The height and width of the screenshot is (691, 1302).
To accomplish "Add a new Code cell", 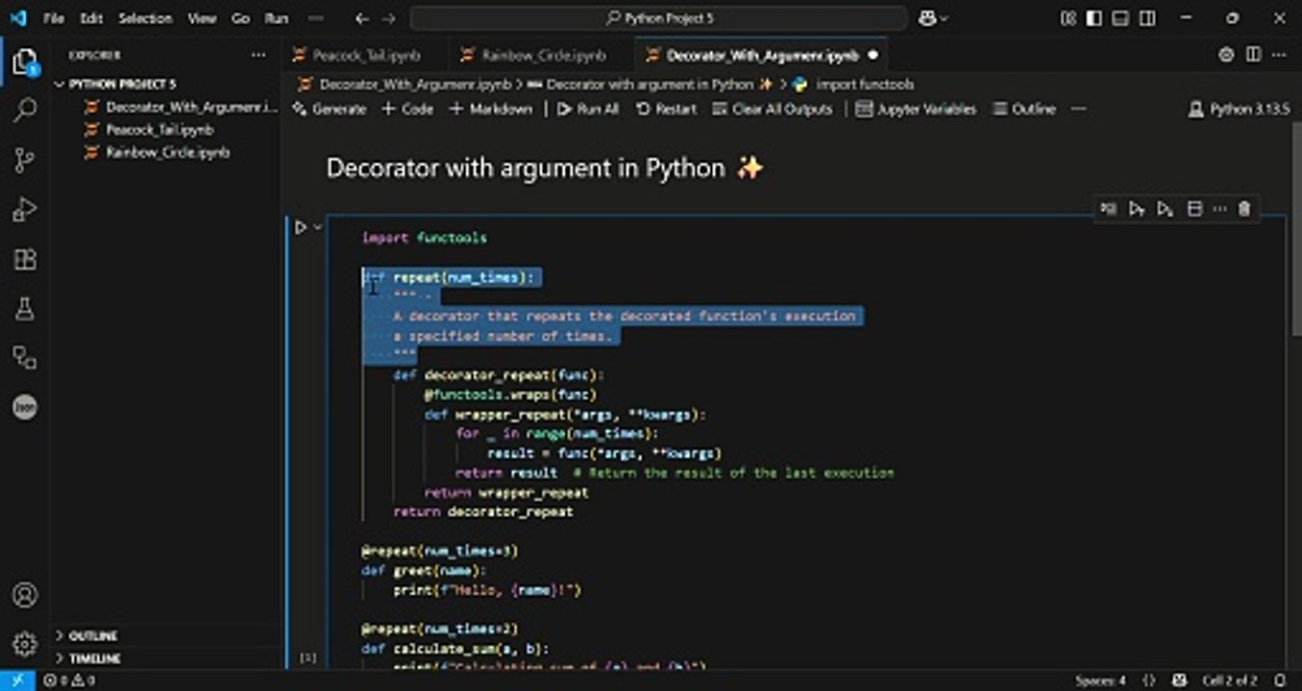I will click(x=407, y=109).
